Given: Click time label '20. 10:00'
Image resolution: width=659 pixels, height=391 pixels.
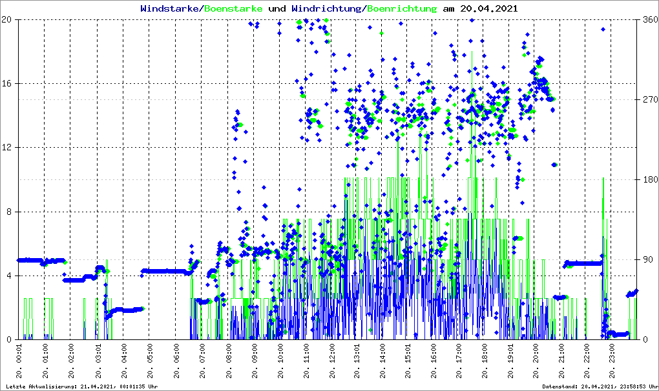Looking at the screenshot, I should click(280, 361).
